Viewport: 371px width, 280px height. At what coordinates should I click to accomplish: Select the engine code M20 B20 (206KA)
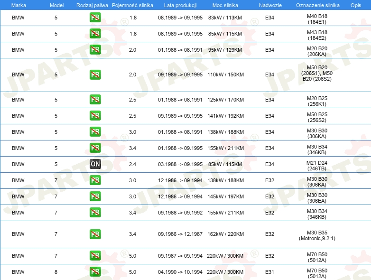pyautogui.click(x=317, y=51)
